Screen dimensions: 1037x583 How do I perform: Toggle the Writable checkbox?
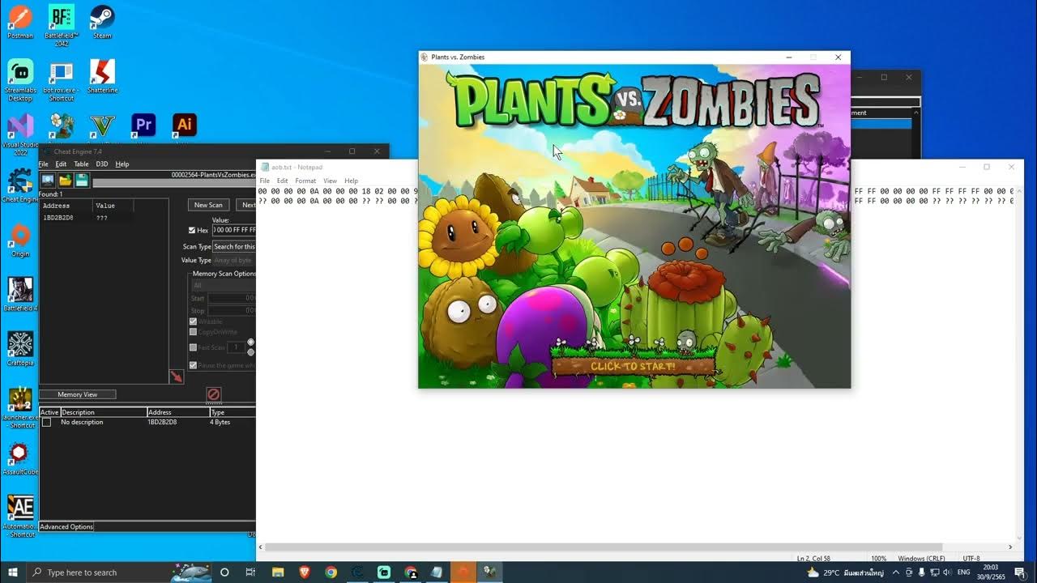pyautogui.click(x=193, y=321)
